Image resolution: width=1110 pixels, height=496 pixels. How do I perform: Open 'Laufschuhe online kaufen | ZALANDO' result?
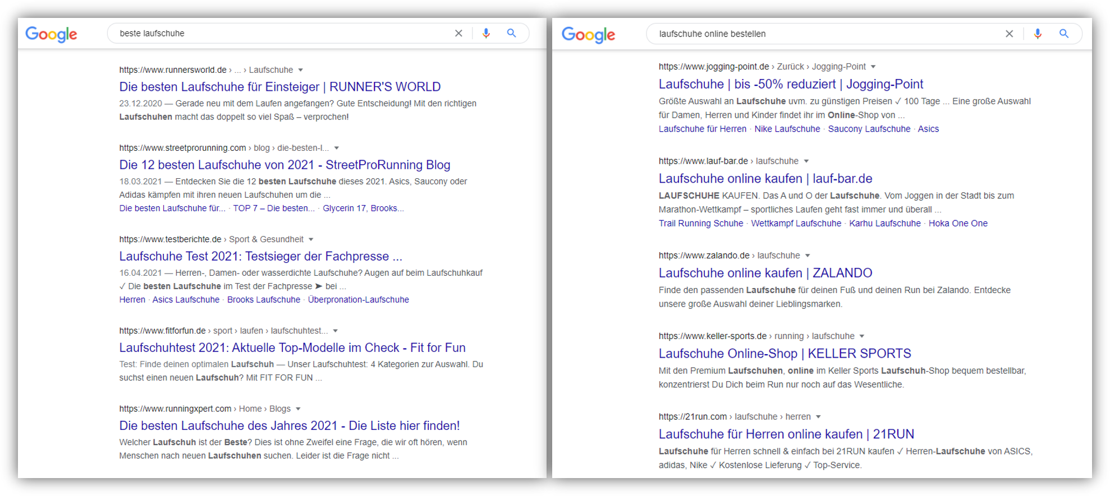[765, 273]
